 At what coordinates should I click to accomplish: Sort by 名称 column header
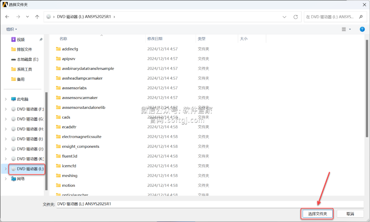click(x=63, y=39)
